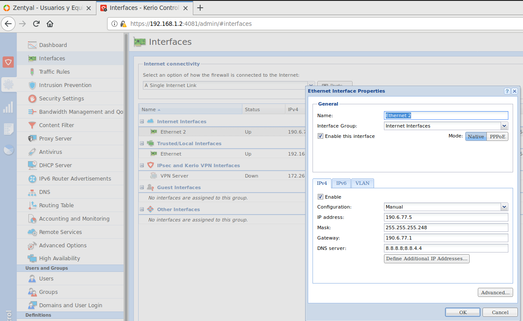Go back with the browser back arrow
This screenshot has height=321, width=523.
[8, 24]
